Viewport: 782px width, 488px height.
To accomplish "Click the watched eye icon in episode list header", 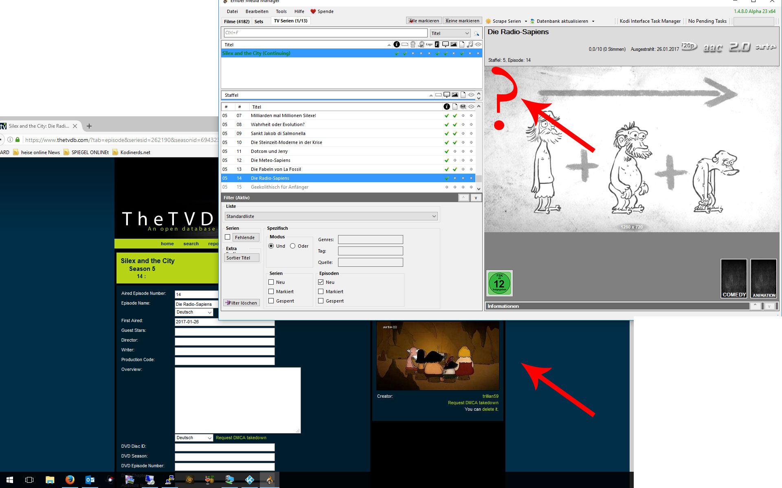I will 471,107.
